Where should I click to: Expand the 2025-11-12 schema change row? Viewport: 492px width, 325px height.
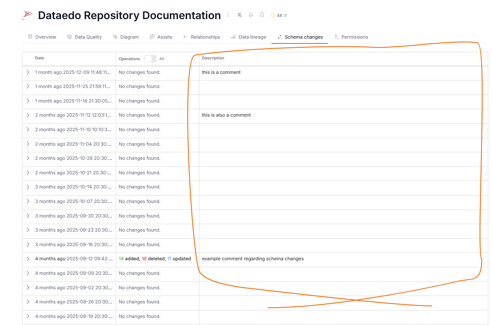[28, 115]
